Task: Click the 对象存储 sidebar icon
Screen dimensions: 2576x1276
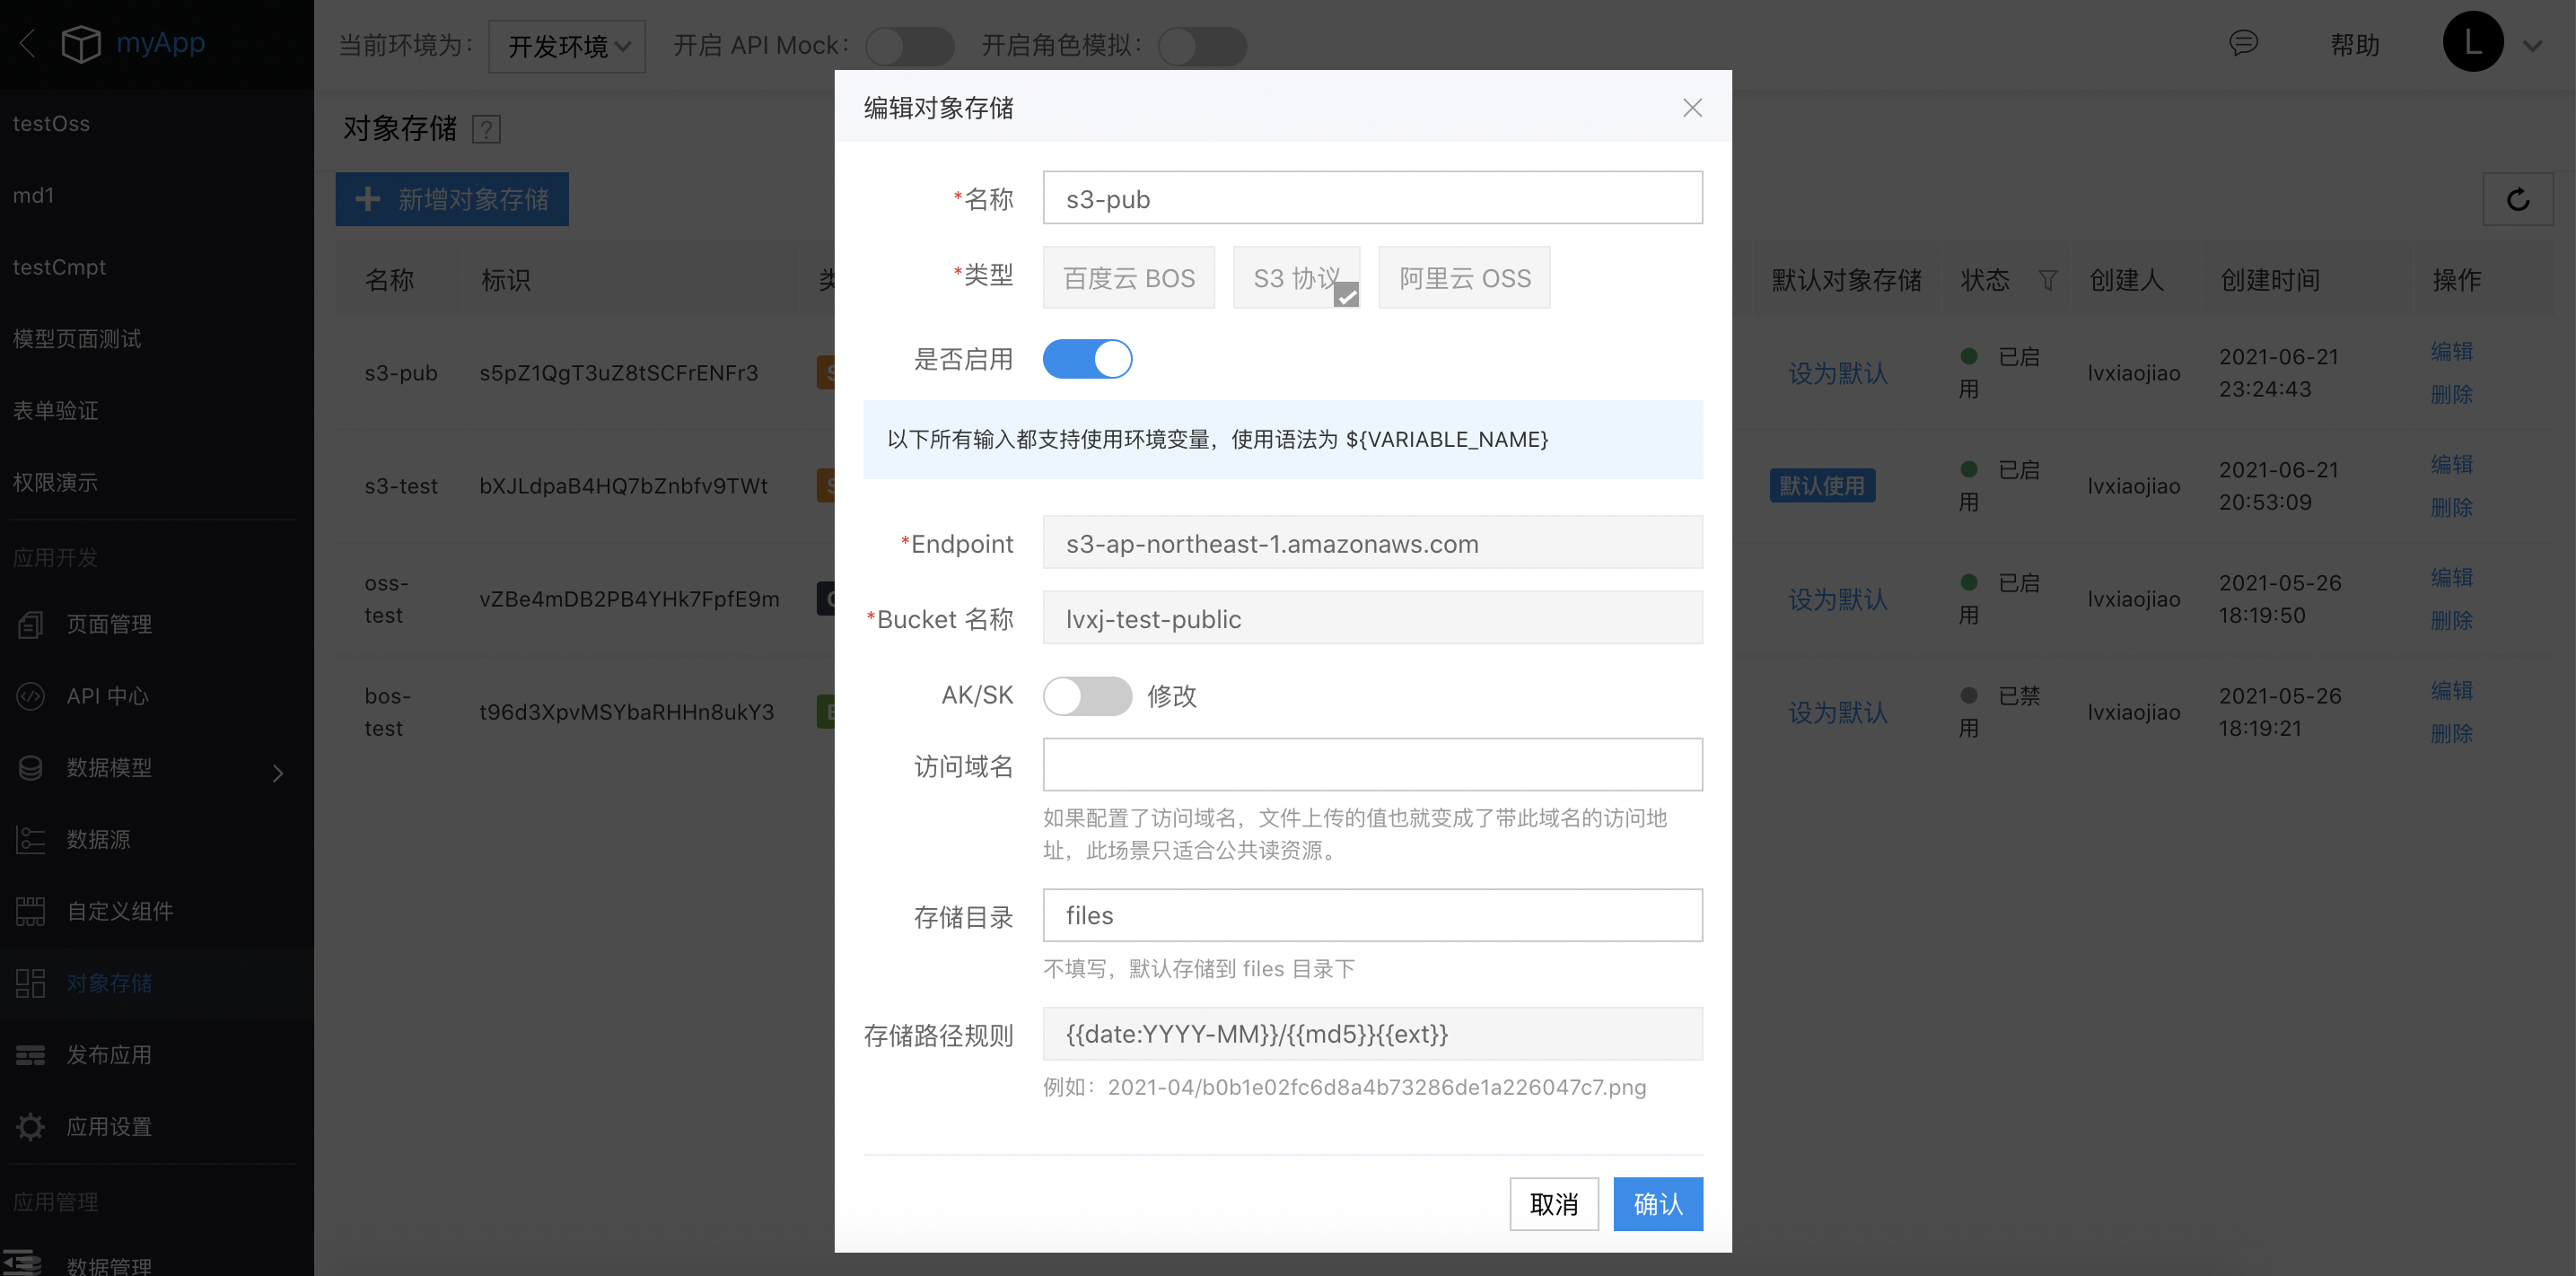Action: pyautogui.click(x=31, y=983)
